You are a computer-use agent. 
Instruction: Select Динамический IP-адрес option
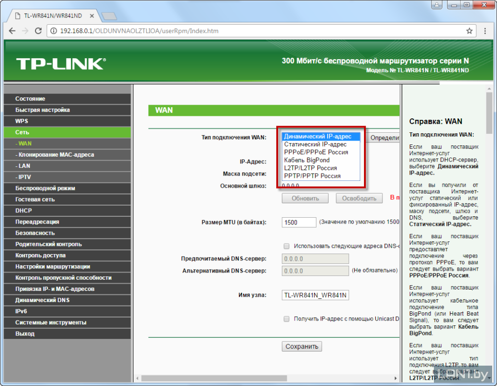(321, 136)
